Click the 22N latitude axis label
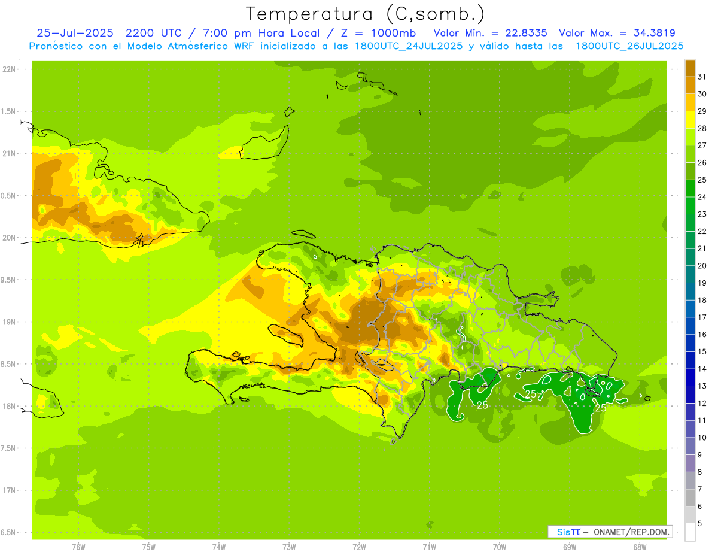 [9, 69]
